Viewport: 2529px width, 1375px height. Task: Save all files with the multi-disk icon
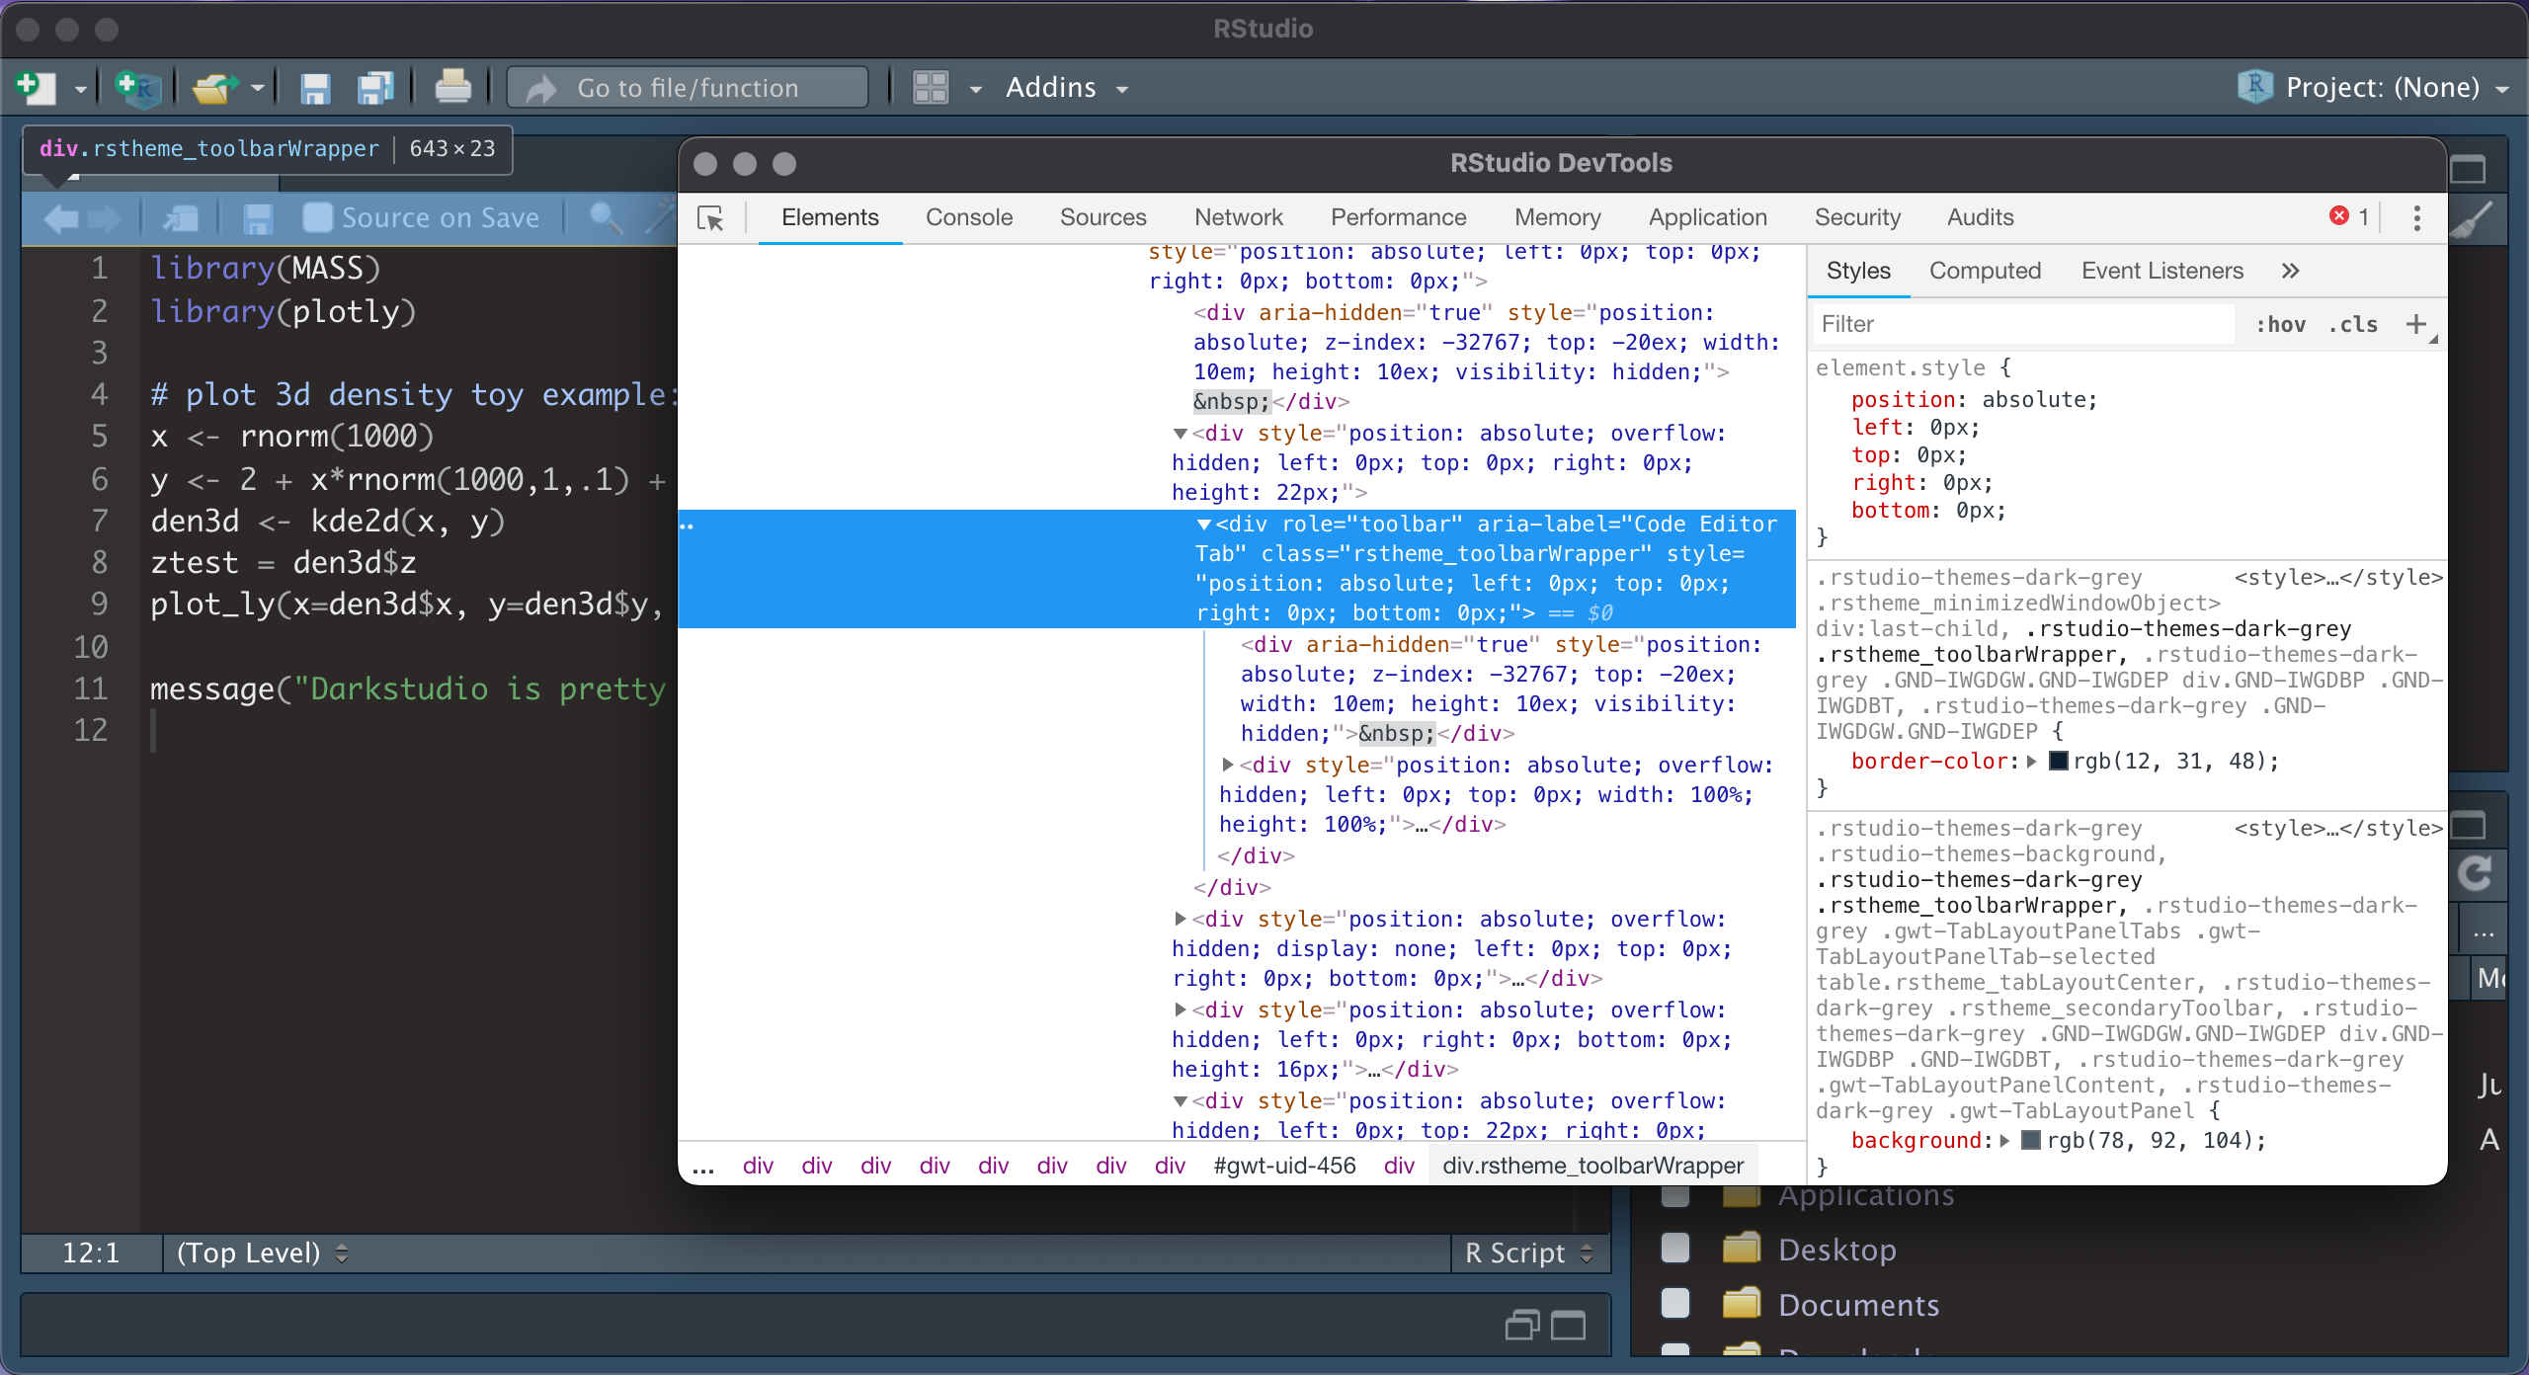[x=375, y=88]
